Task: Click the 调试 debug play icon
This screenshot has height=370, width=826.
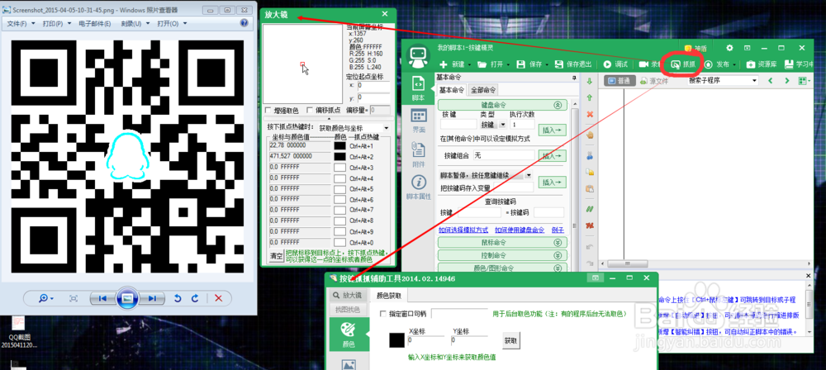Action: pos(607,64)
